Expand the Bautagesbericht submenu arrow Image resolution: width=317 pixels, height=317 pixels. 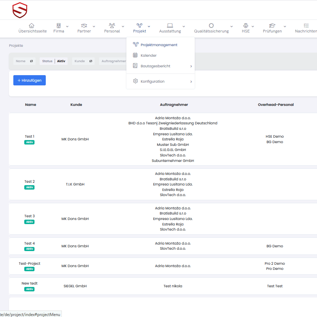(x=191, y=66)
